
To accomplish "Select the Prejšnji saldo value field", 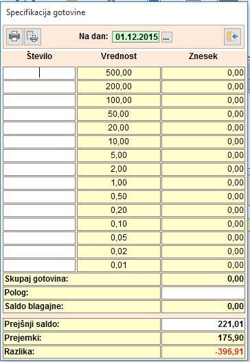I will pyautogui.click(x=203, y=324).
